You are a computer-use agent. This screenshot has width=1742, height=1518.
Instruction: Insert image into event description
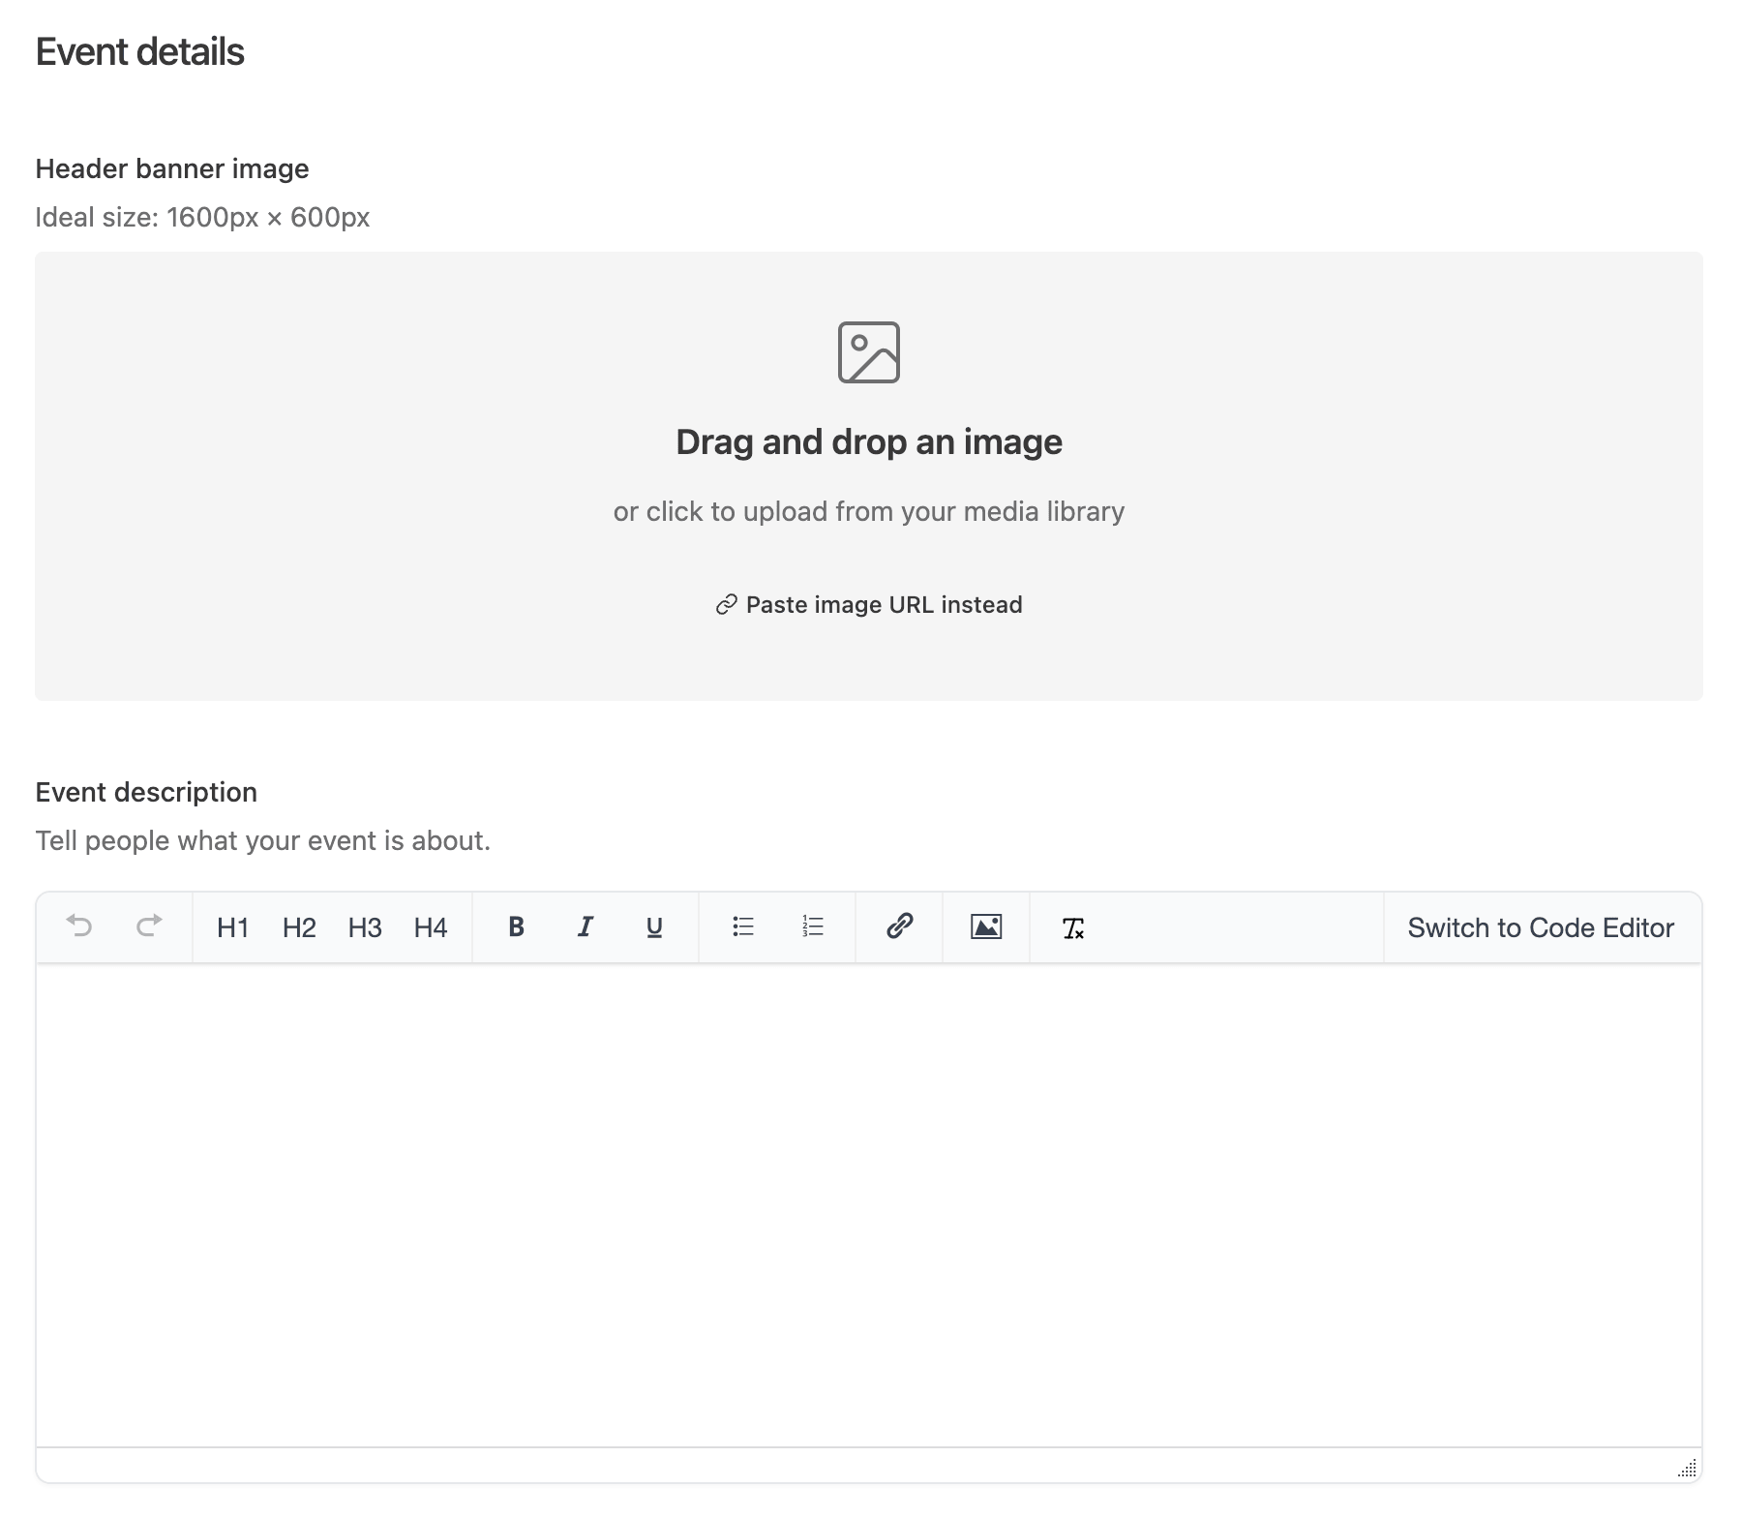coord(985,926)
